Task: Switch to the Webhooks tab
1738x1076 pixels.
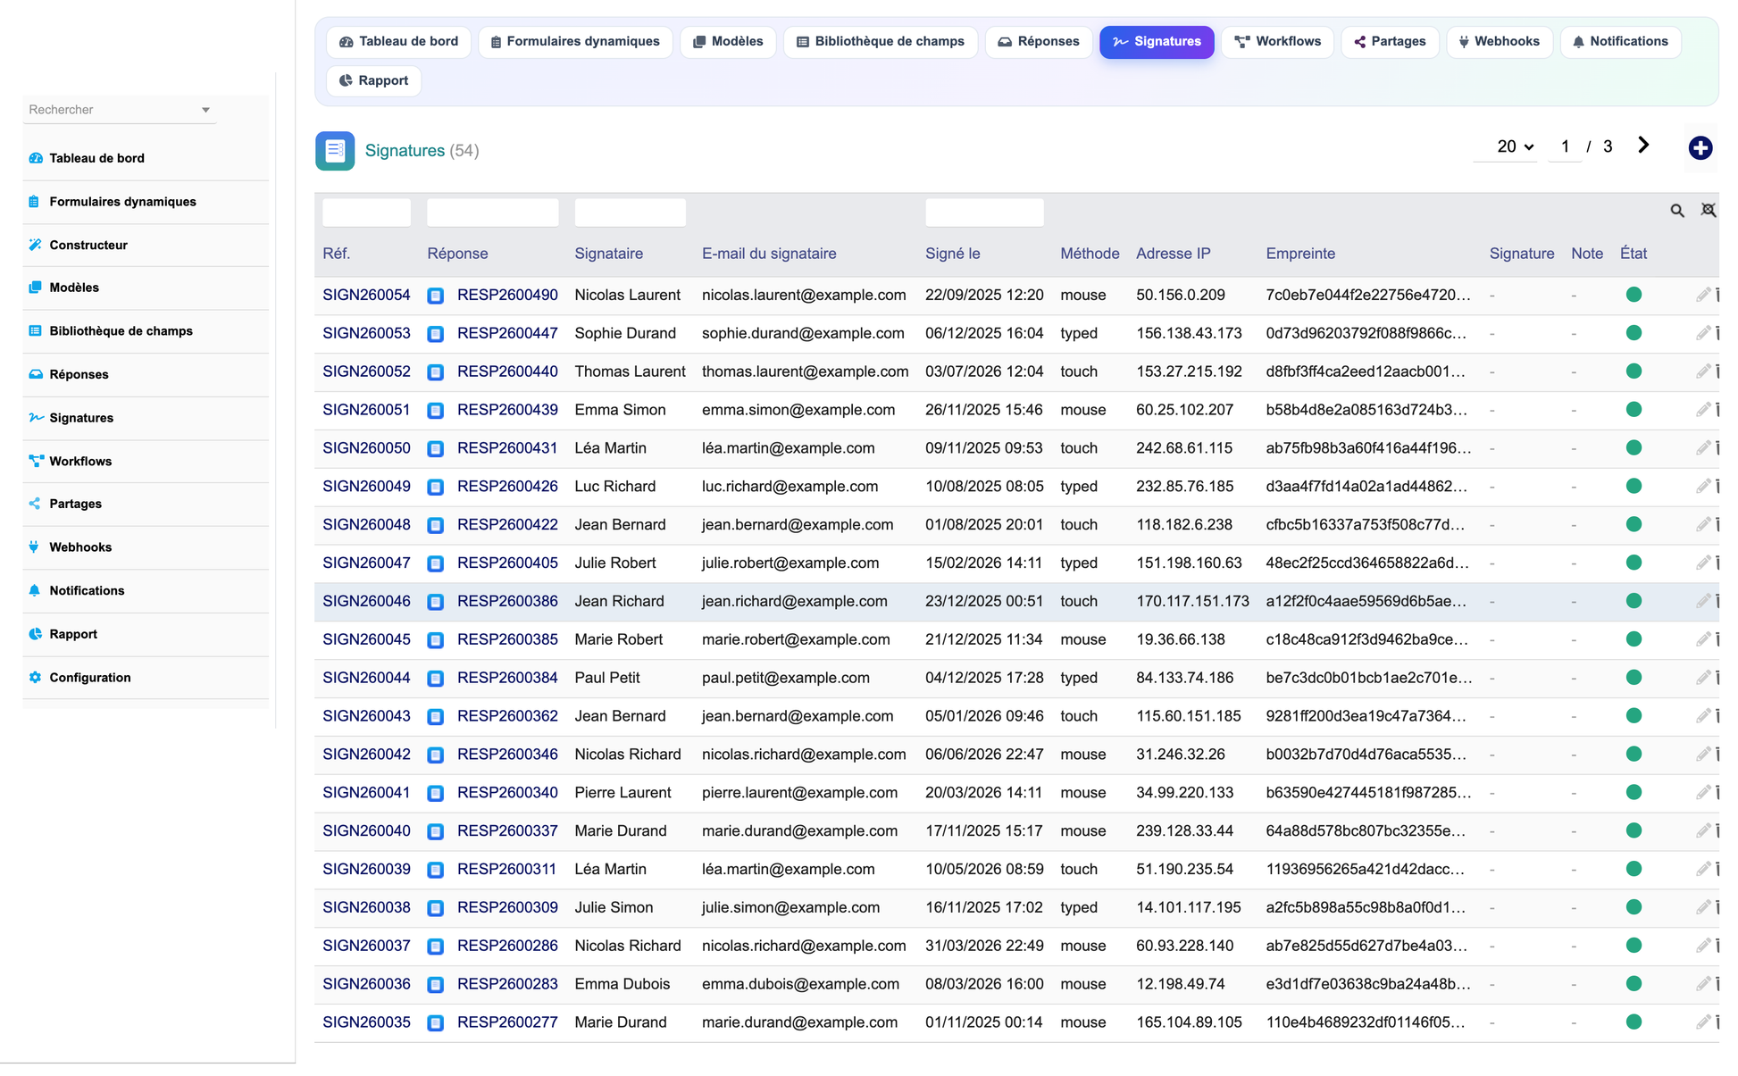Action: coord(1499,42)
